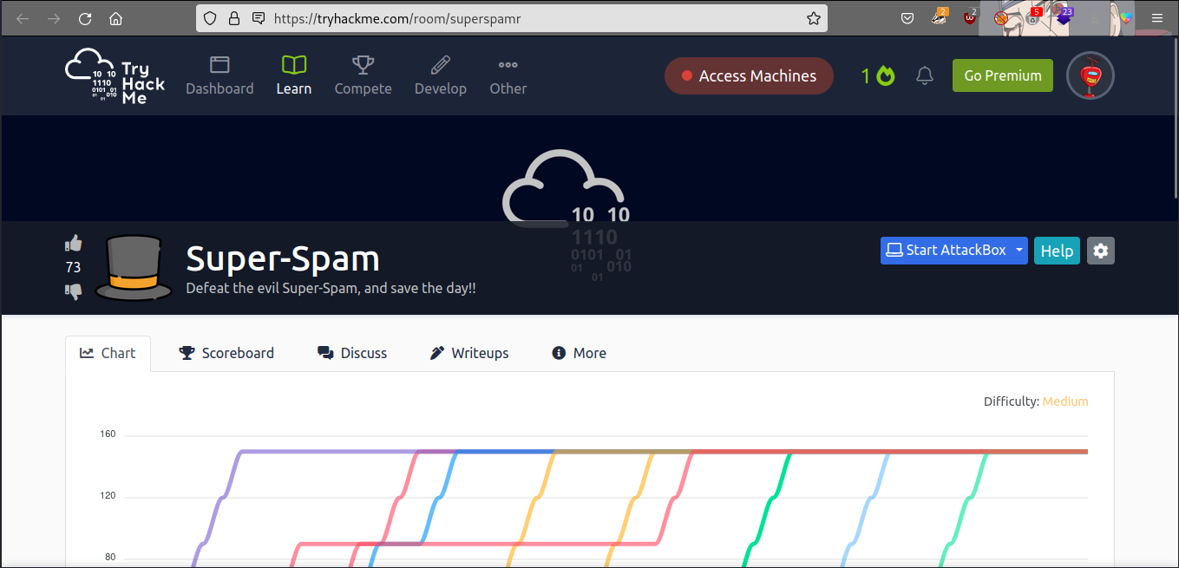Click the Medium difficulty label

point(1065,402)
